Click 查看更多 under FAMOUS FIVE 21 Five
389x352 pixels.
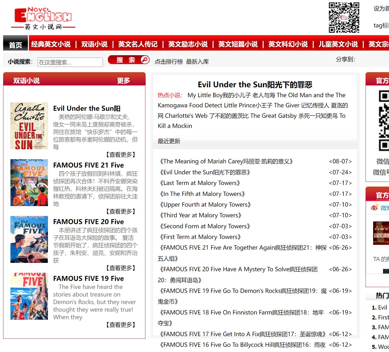(x=121, y=212)
